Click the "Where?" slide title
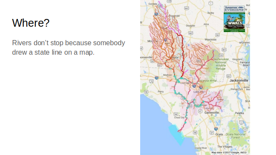Image resolution: width=276 pixels, height=155 pixels. [x=31, y=23]
